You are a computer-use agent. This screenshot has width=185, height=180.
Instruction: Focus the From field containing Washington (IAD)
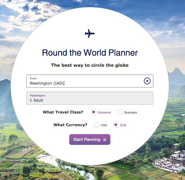(x=84, y=83)
